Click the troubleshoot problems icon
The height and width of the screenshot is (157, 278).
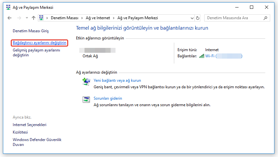tap(86, 100)
